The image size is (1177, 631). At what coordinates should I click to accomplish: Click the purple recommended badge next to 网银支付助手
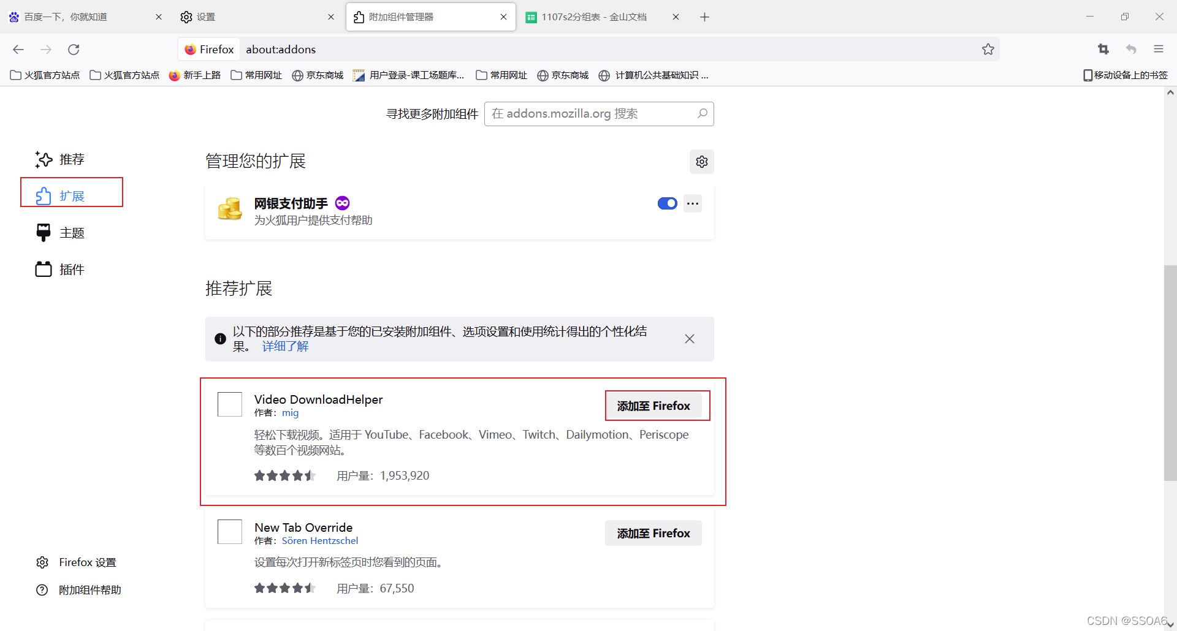[x=343, y=203]
